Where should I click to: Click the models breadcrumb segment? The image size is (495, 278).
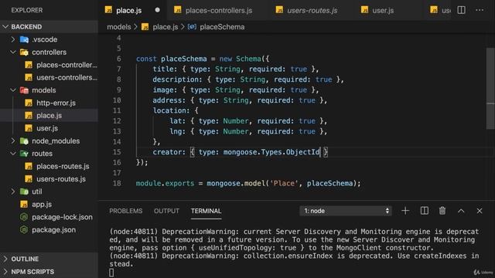(x=118, y=27)
